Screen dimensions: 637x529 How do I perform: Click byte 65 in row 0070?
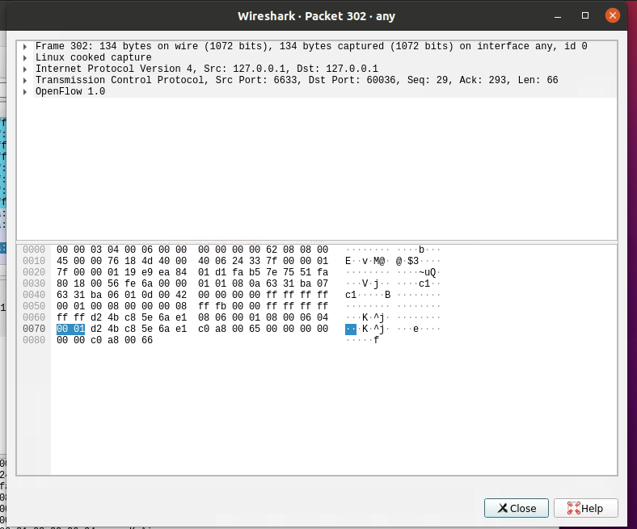click(x=255, y=329)
